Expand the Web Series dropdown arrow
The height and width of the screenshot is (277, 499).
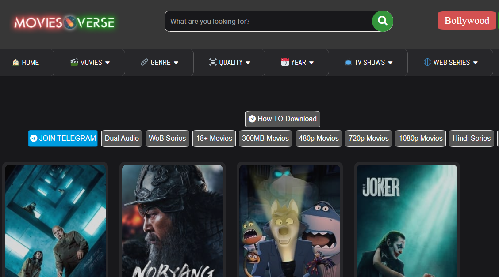pyautogui.click(x=476, y=63)
